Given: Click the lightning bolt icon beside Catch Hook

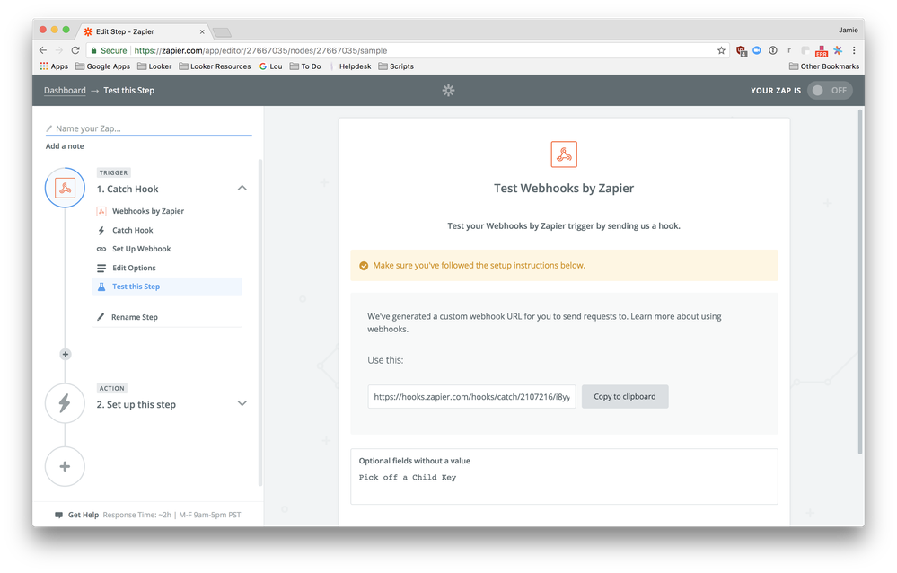Looking at the screenshot, I should point(101,230).
